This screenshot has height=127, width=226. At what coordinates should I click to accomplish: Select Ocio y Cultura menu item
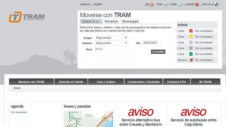(x=106, y=82)
